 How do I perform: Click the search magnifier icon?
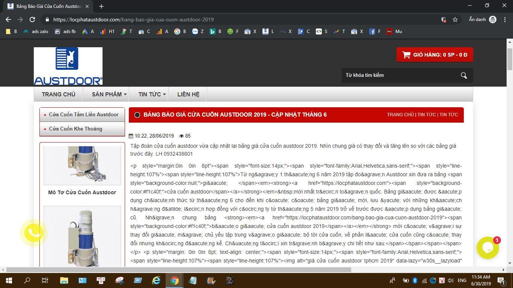464,75
